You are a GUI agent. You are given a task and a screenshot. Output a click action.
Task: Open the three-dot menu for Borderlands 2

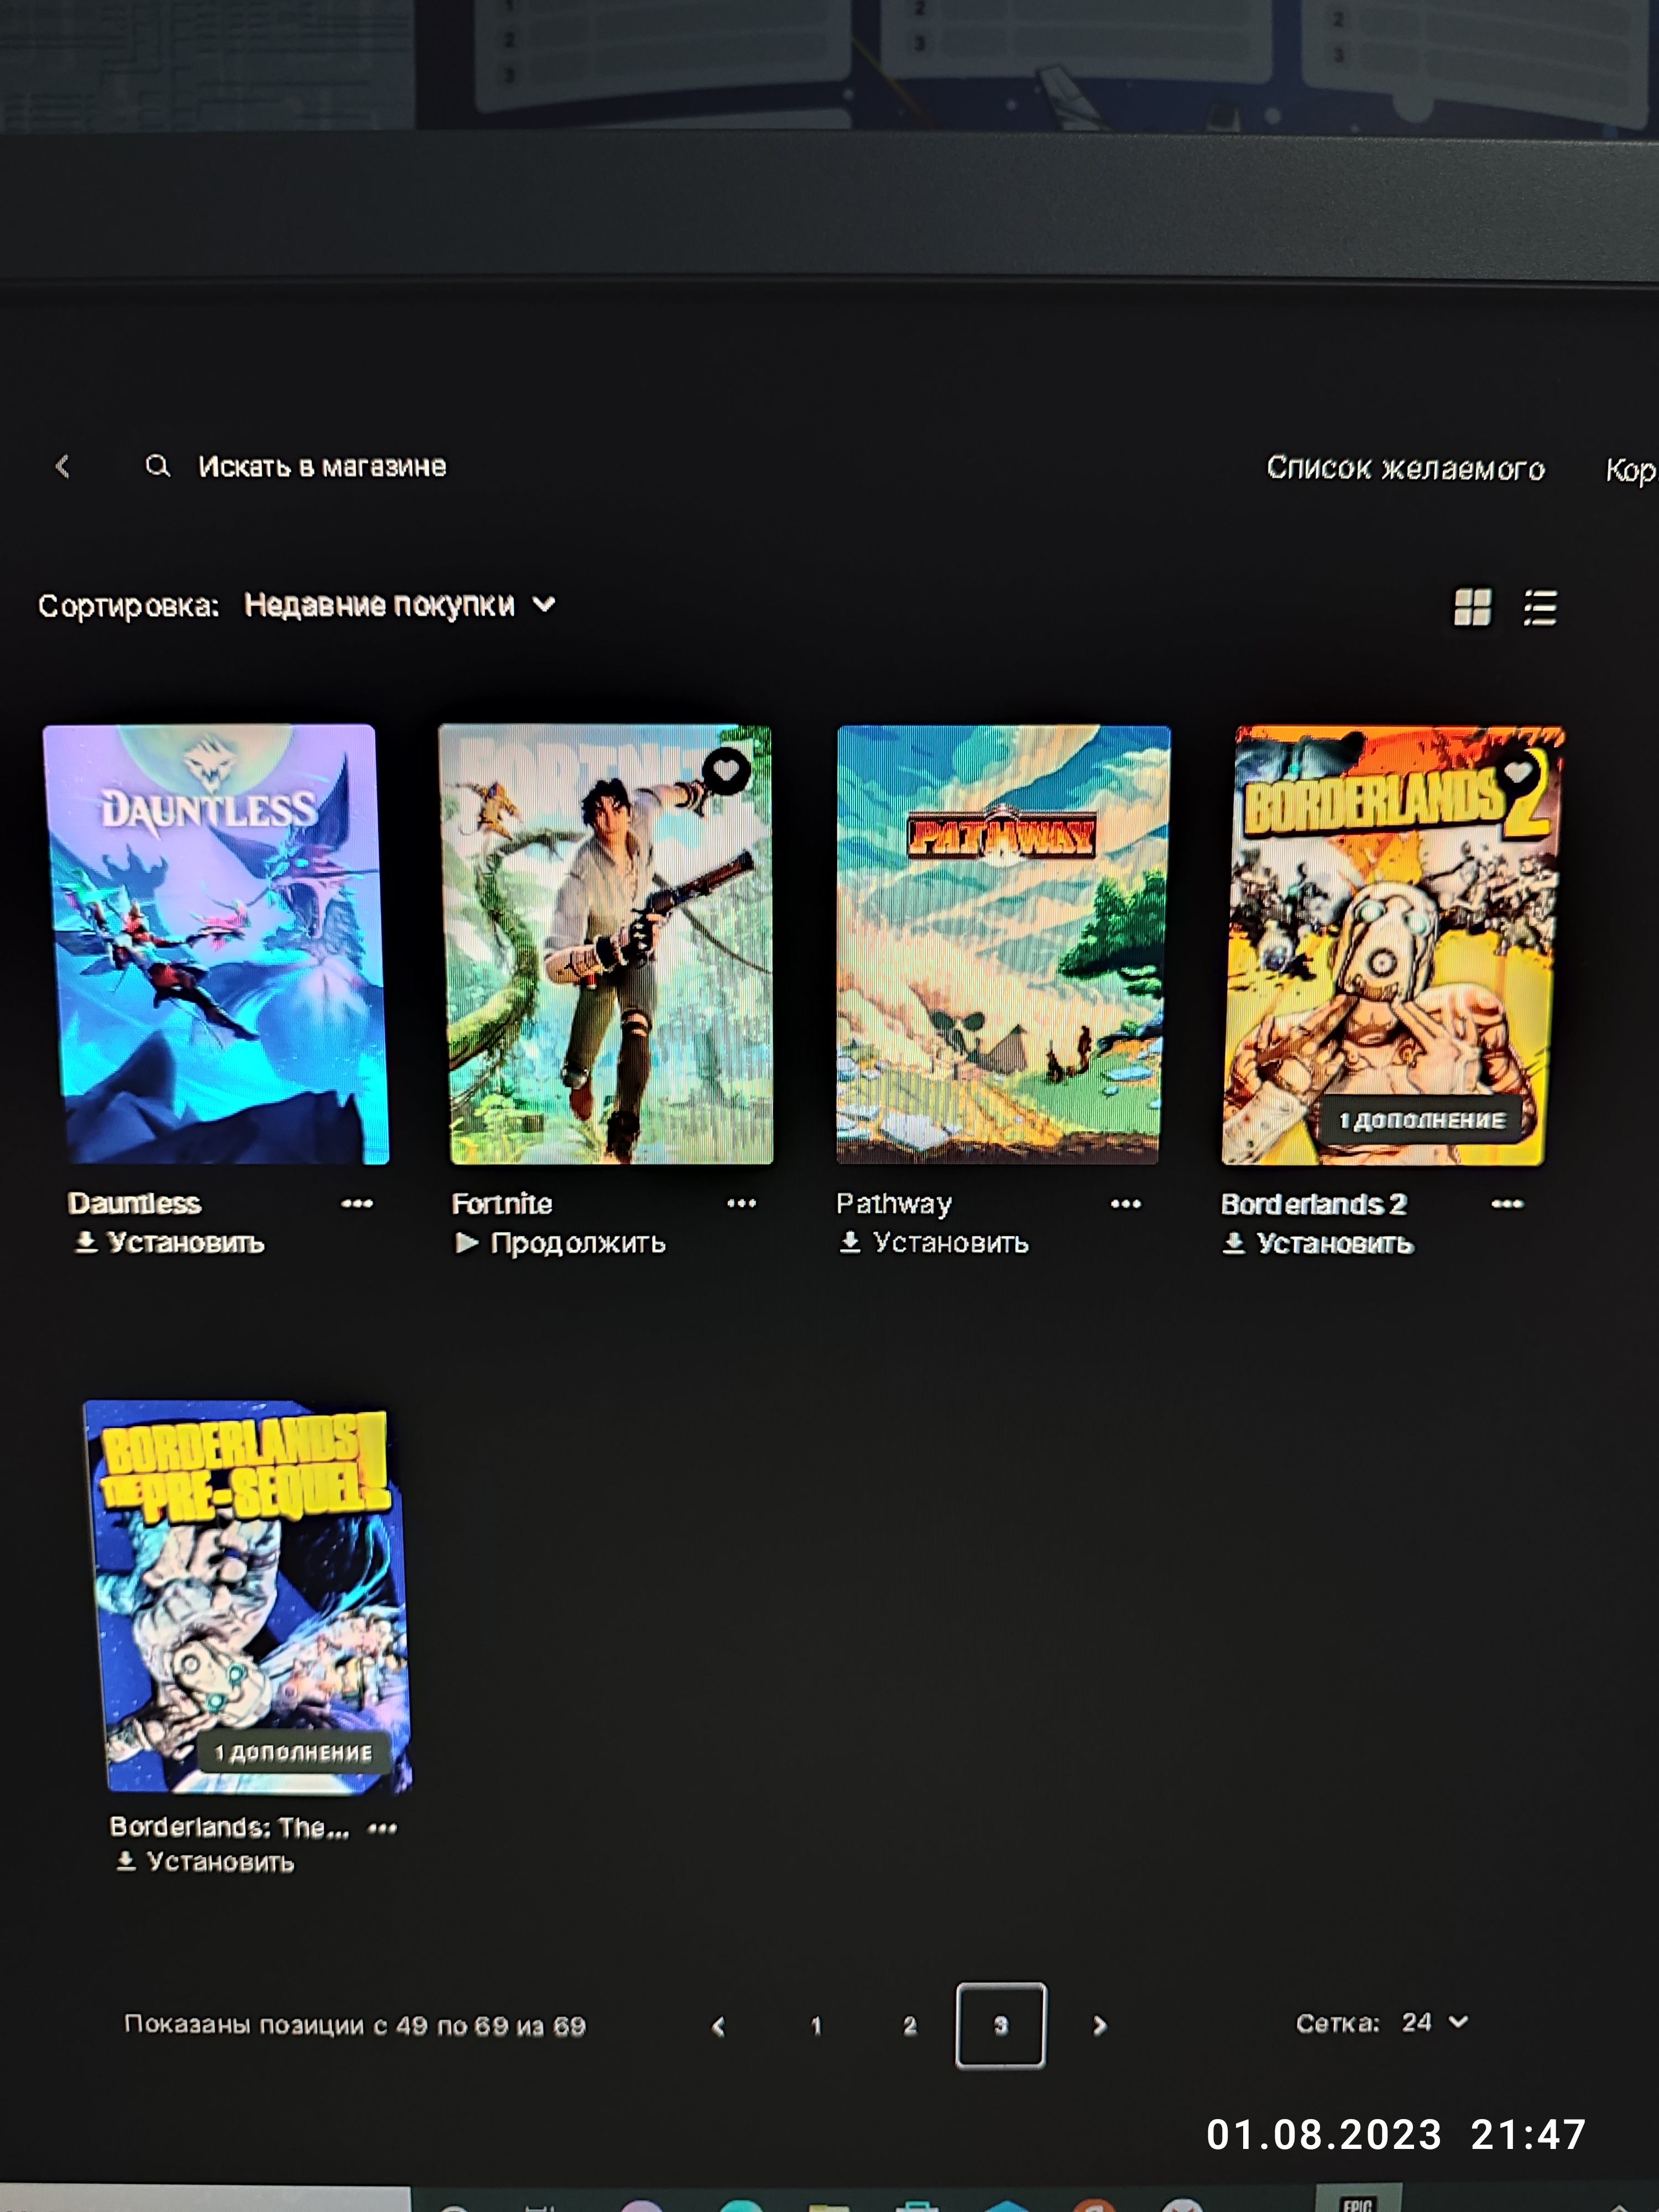[1507, 1204]
